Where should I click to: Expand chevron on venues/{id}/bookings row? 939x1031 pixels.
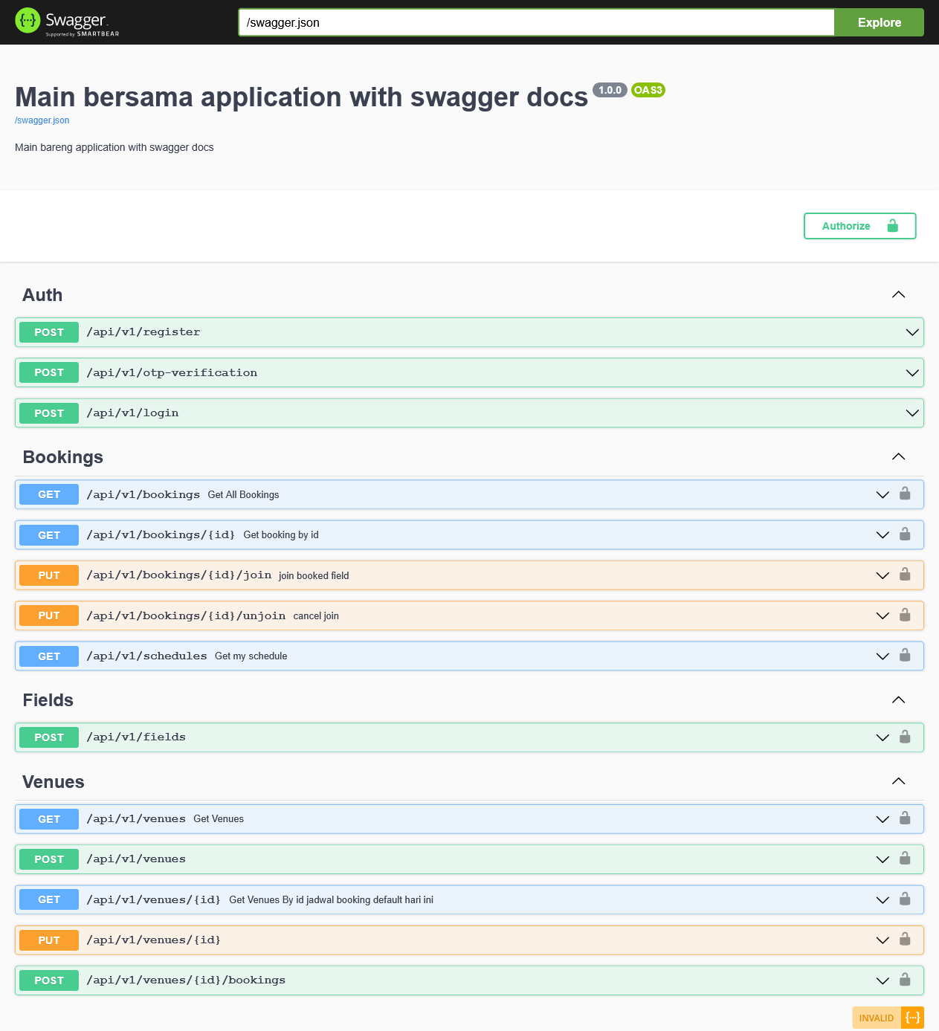coord(882,980)
